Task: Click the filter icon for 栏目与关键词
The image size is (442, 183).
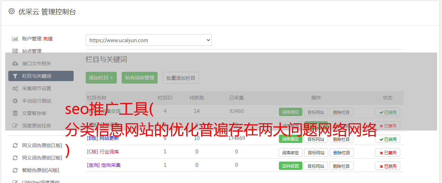Action: point(15,76)
